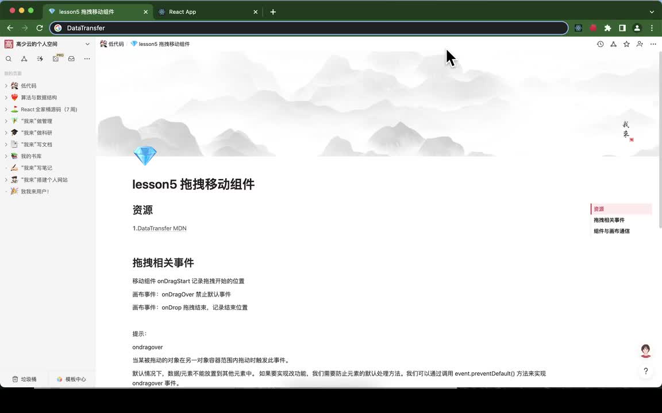The height and width of the screenshot is (413, 662).
Task: Open the PRO gallery icon in sidebar
Action: pyautogui.click(x=56, y=59)
